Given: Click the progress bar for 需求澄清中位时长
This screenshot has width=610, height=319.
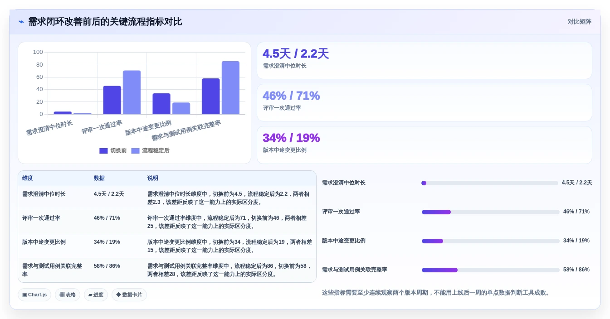Looking at the screenshot, I should [490, 183].
